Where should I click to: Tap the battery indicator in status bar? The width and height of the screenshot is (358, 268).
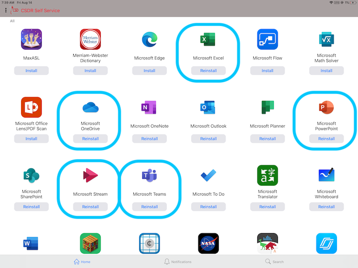[x=354, y=3]
